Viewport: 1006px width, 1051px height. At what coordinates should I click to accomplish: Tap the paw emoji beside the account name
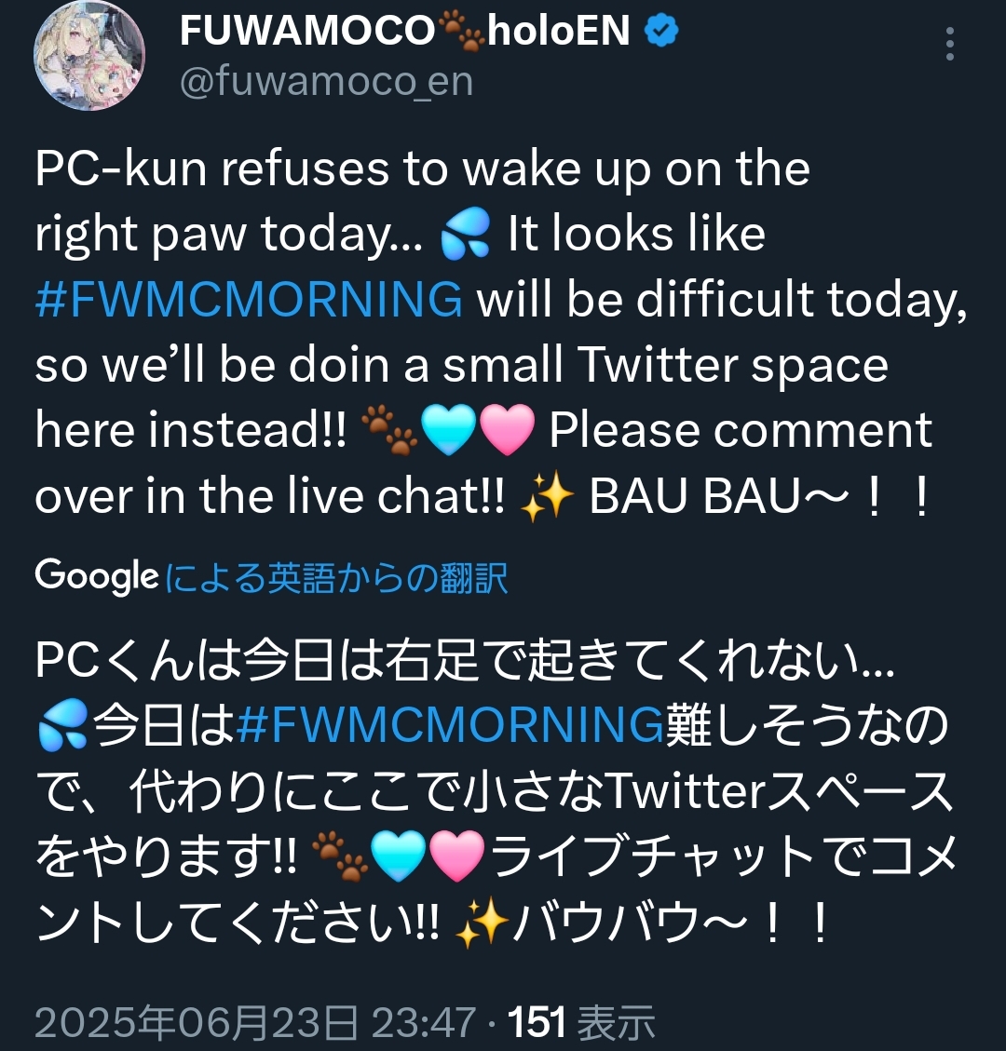click(x=461, y=33)
